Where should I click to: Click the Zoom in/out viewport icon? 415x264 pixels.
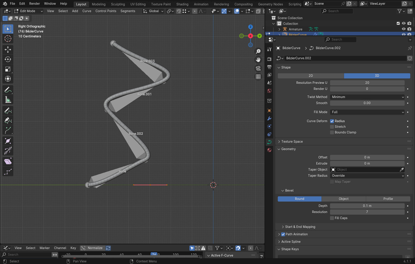coord(258,51)
